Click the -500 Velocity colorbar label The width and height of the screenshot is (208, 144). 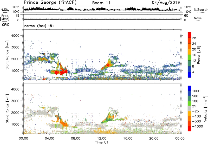click(197, 121)
